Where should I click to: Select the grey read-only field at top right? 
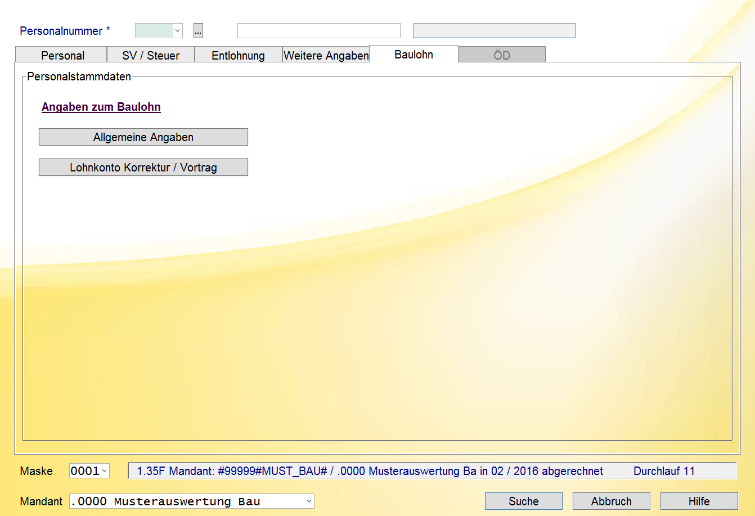[495, 30]
